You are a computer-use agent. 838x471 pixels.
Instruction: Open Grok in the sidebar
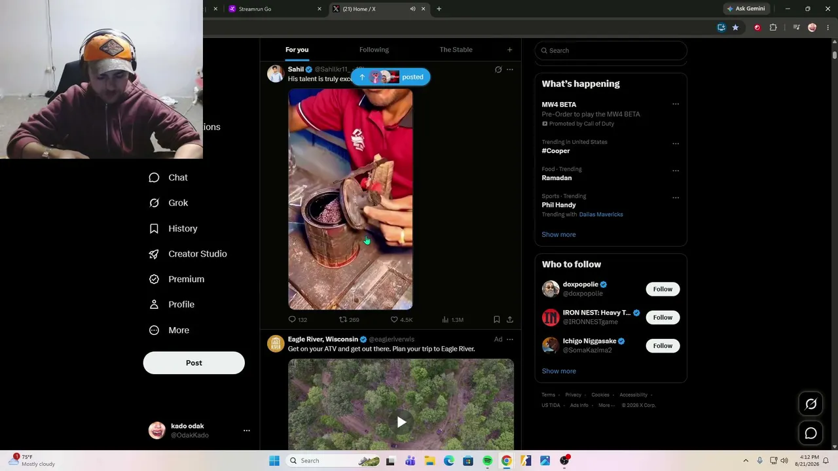click(x=168, y=203)
